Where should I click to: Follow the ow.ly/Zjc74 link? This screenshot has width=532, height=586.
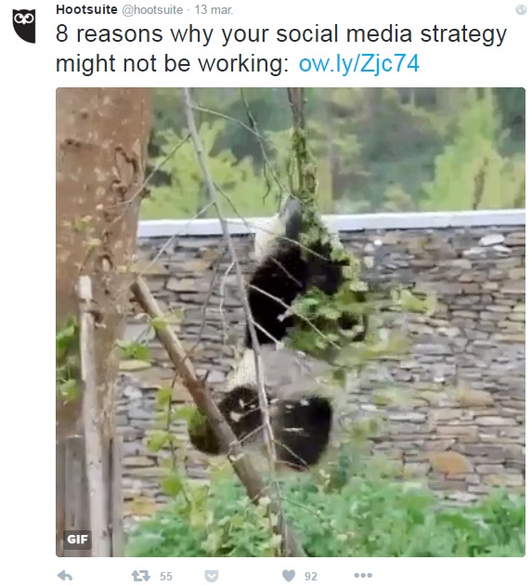359,63
